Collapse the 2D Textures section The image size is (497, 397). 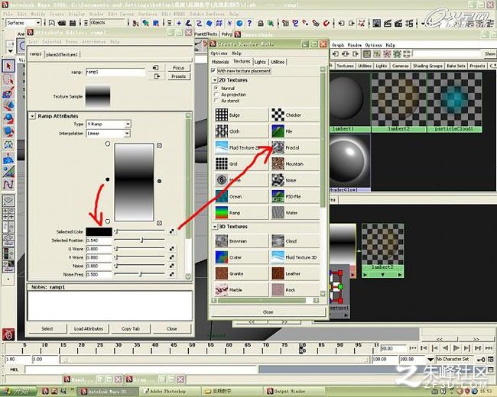point(215,80)
